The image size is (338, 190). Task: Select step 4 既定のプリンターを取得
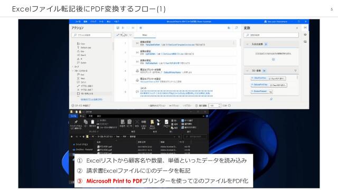tap(184, 71)
